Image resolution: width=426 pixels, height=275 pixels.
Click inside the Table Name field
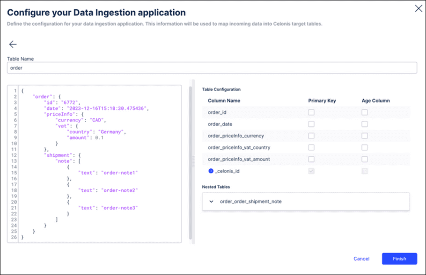[211, 67]
